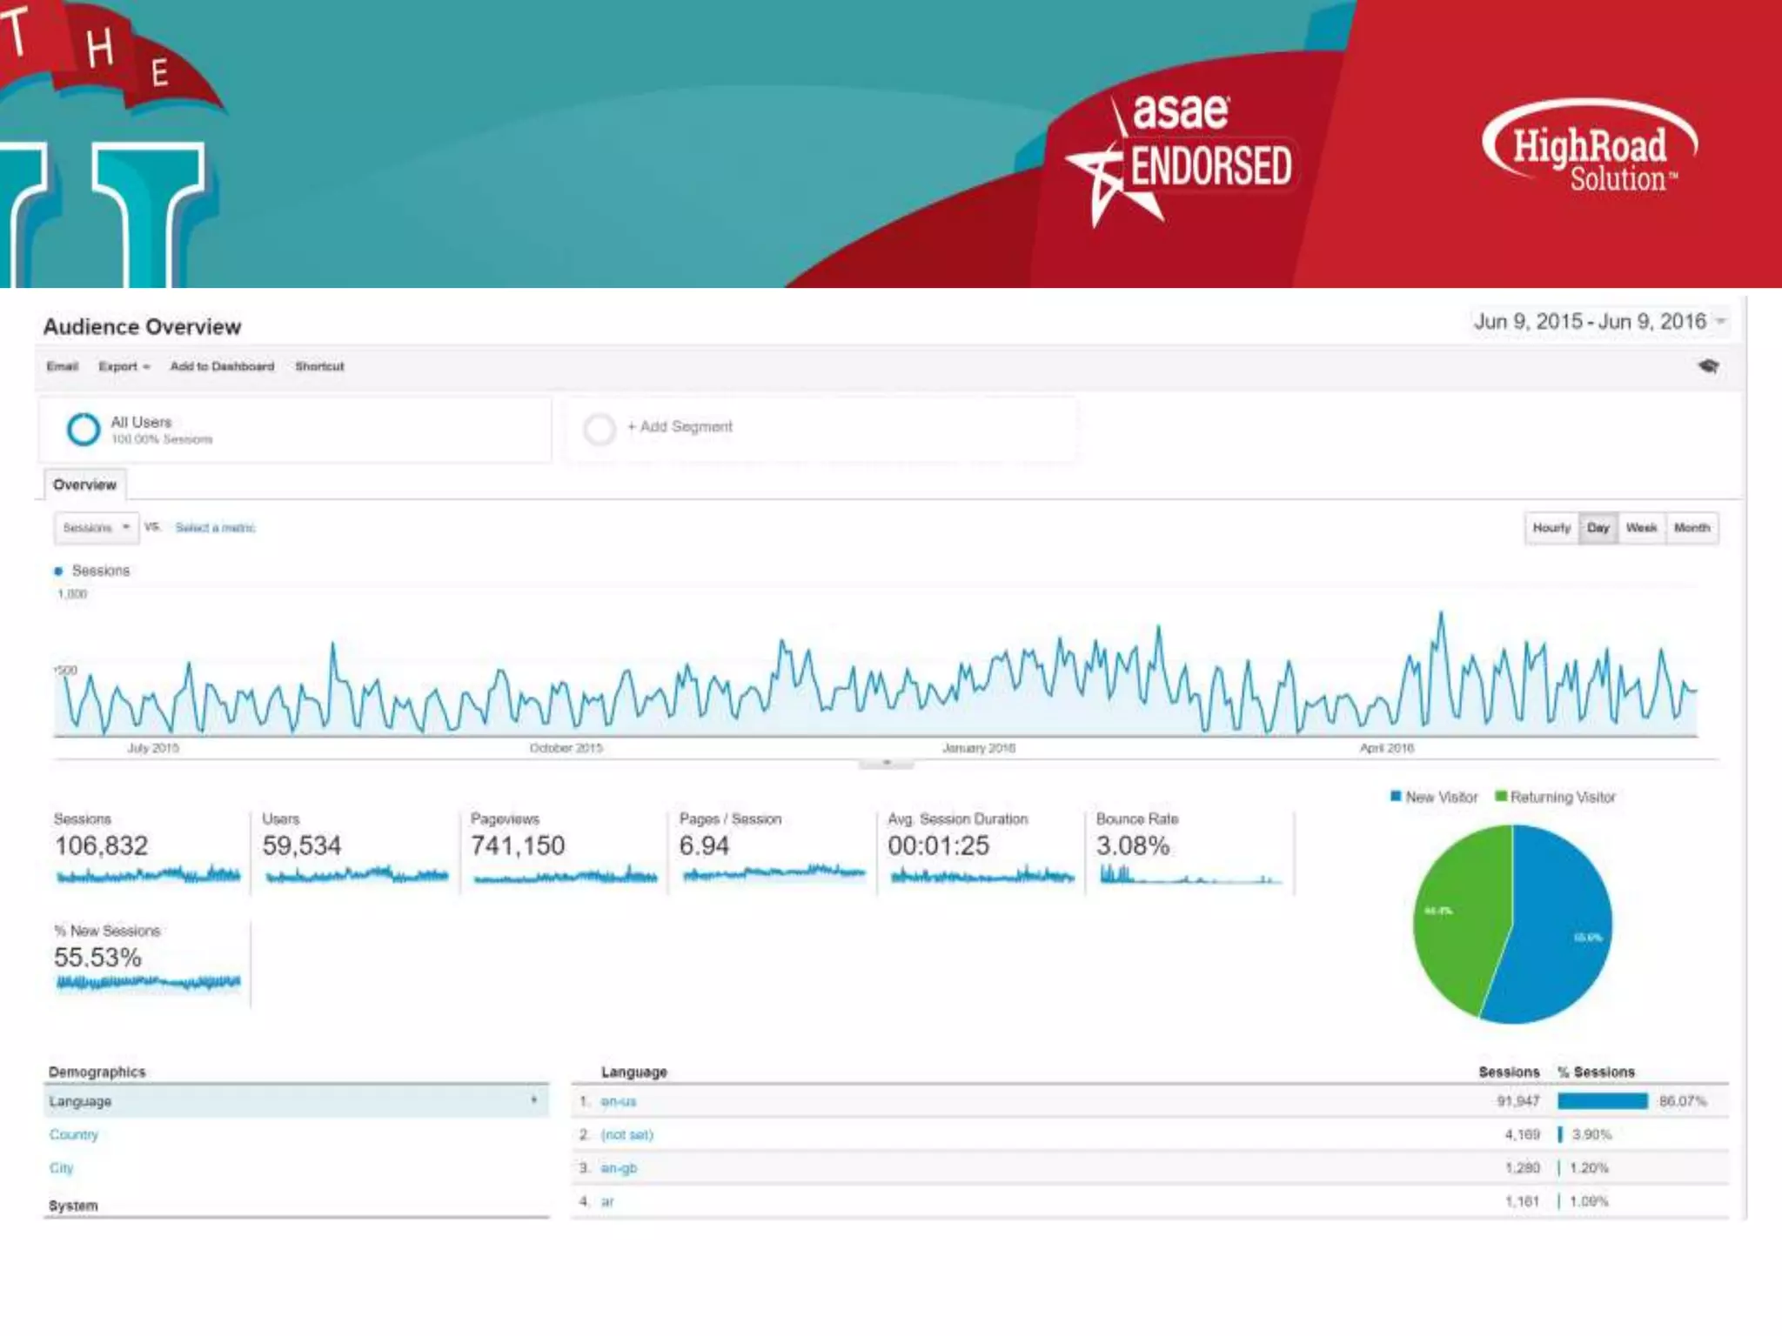Click the Select a metric link

[x=215, y=528]
